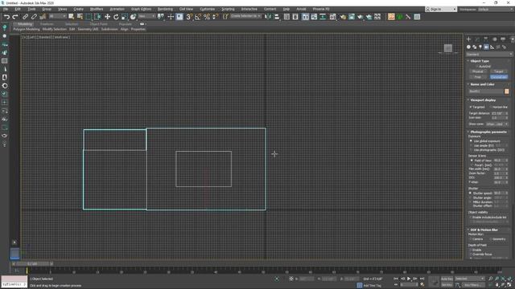Select the Select and Move tool
515x289 pixels.
(107, 17)
